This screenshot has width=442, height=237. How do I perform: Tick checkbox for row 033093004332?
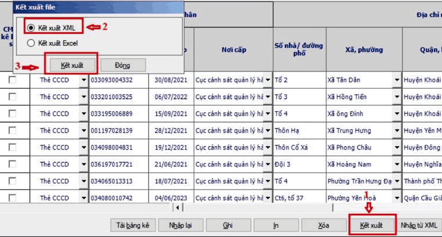click(x=12, y=80)
